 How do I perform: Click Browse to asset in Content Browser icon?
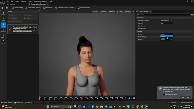pos(7,8)
